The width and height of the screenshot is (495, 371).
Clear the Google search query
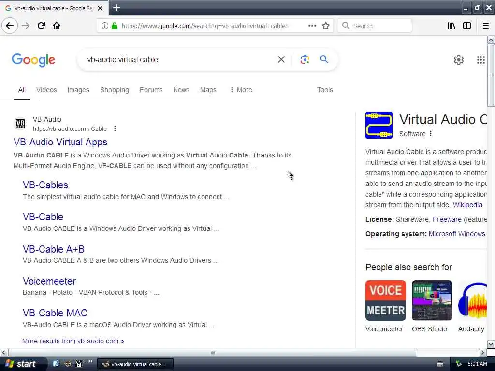[x=281, y=59]
